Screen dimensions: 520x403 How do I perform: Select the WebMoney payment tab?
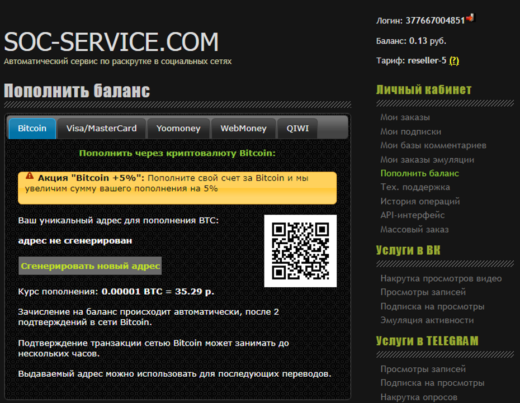point(243,128)
